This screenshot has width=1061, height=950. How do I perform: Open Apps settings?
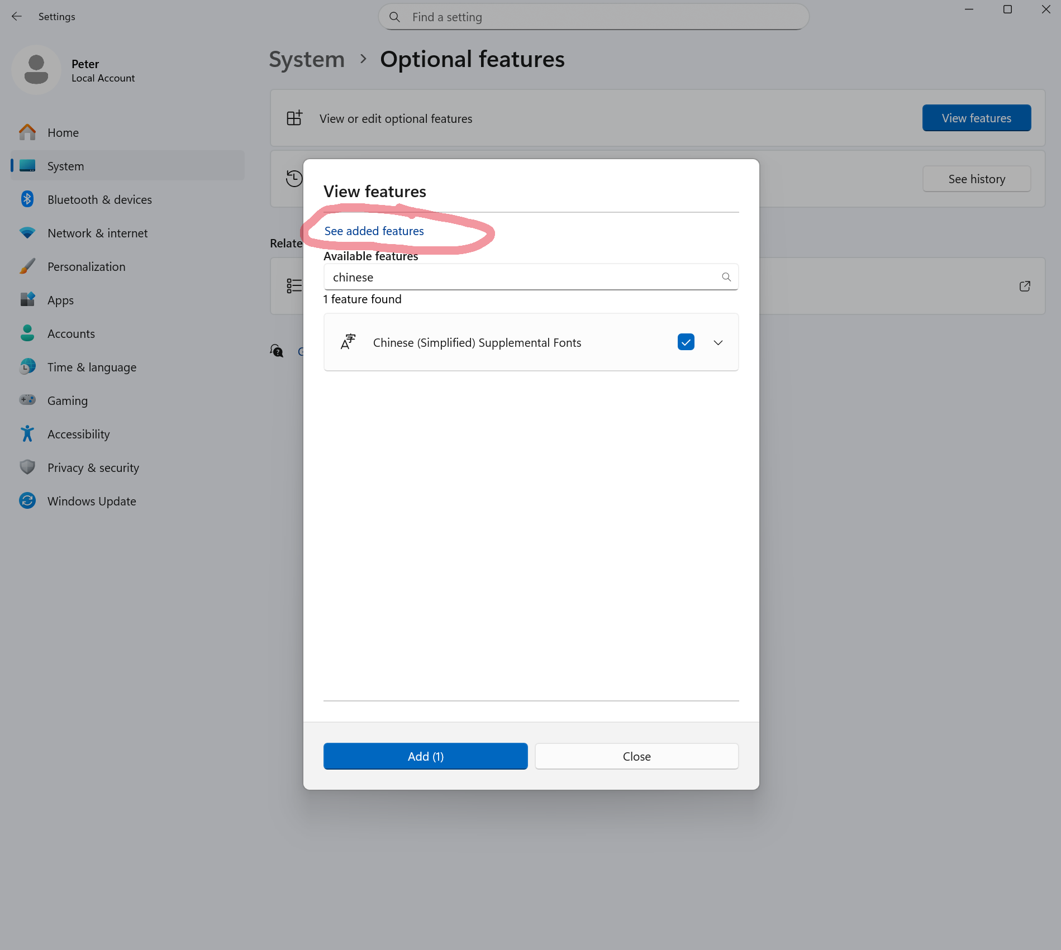[127, 300]
